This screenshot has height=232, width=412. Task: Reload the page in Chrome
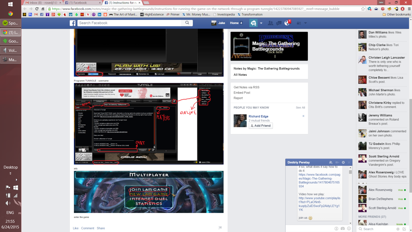tap(37, 9)
